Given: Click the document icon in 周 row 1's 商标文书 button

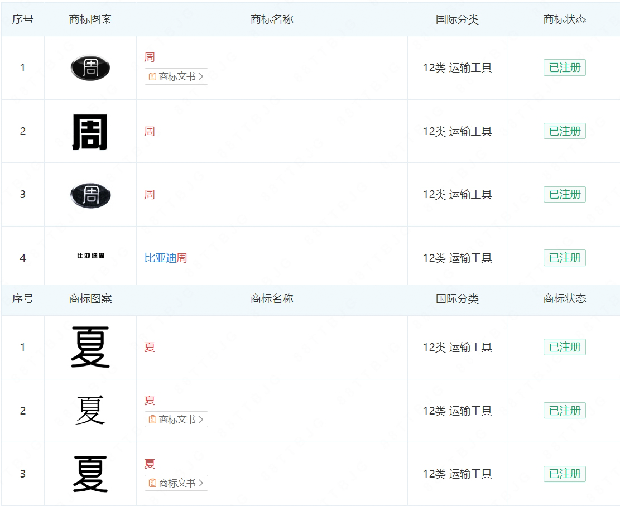Looking at the screenshot, I should 152,76.
